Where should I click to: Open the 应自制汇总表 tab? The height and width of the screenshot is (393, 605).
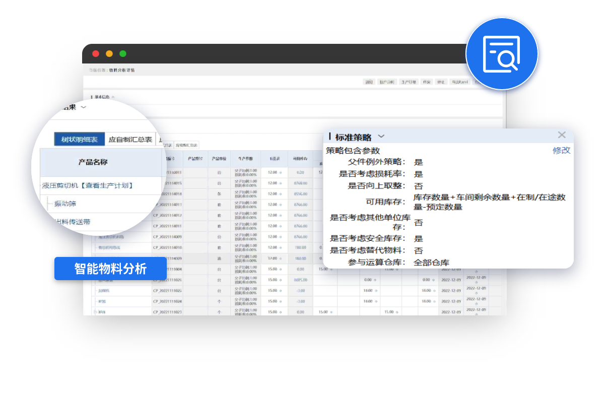pos(130,139)
